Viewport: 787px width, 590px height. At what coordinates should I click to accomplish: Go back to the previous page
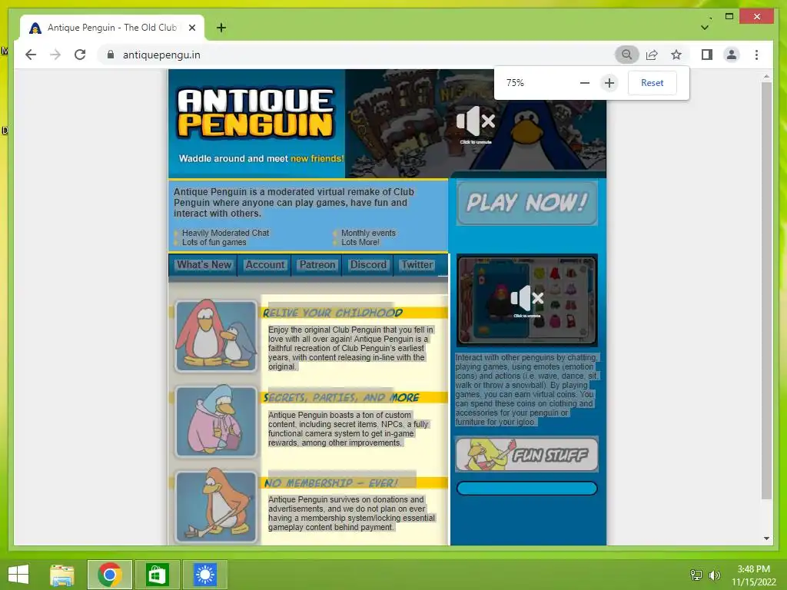coord(31,55)
